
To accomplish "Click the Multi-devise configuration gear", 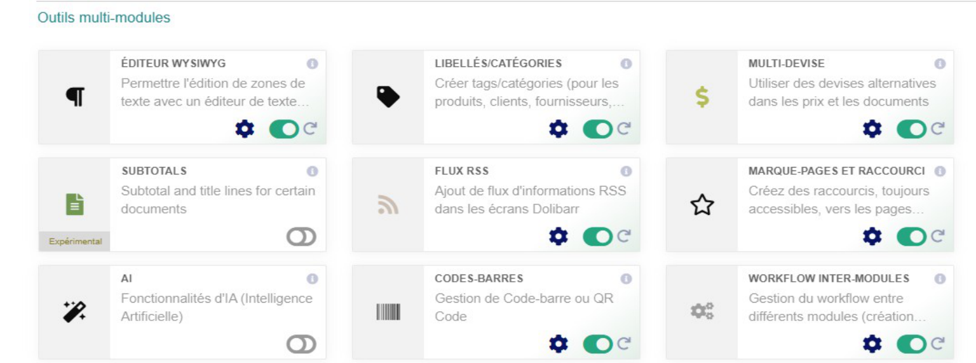I will 872,129.
